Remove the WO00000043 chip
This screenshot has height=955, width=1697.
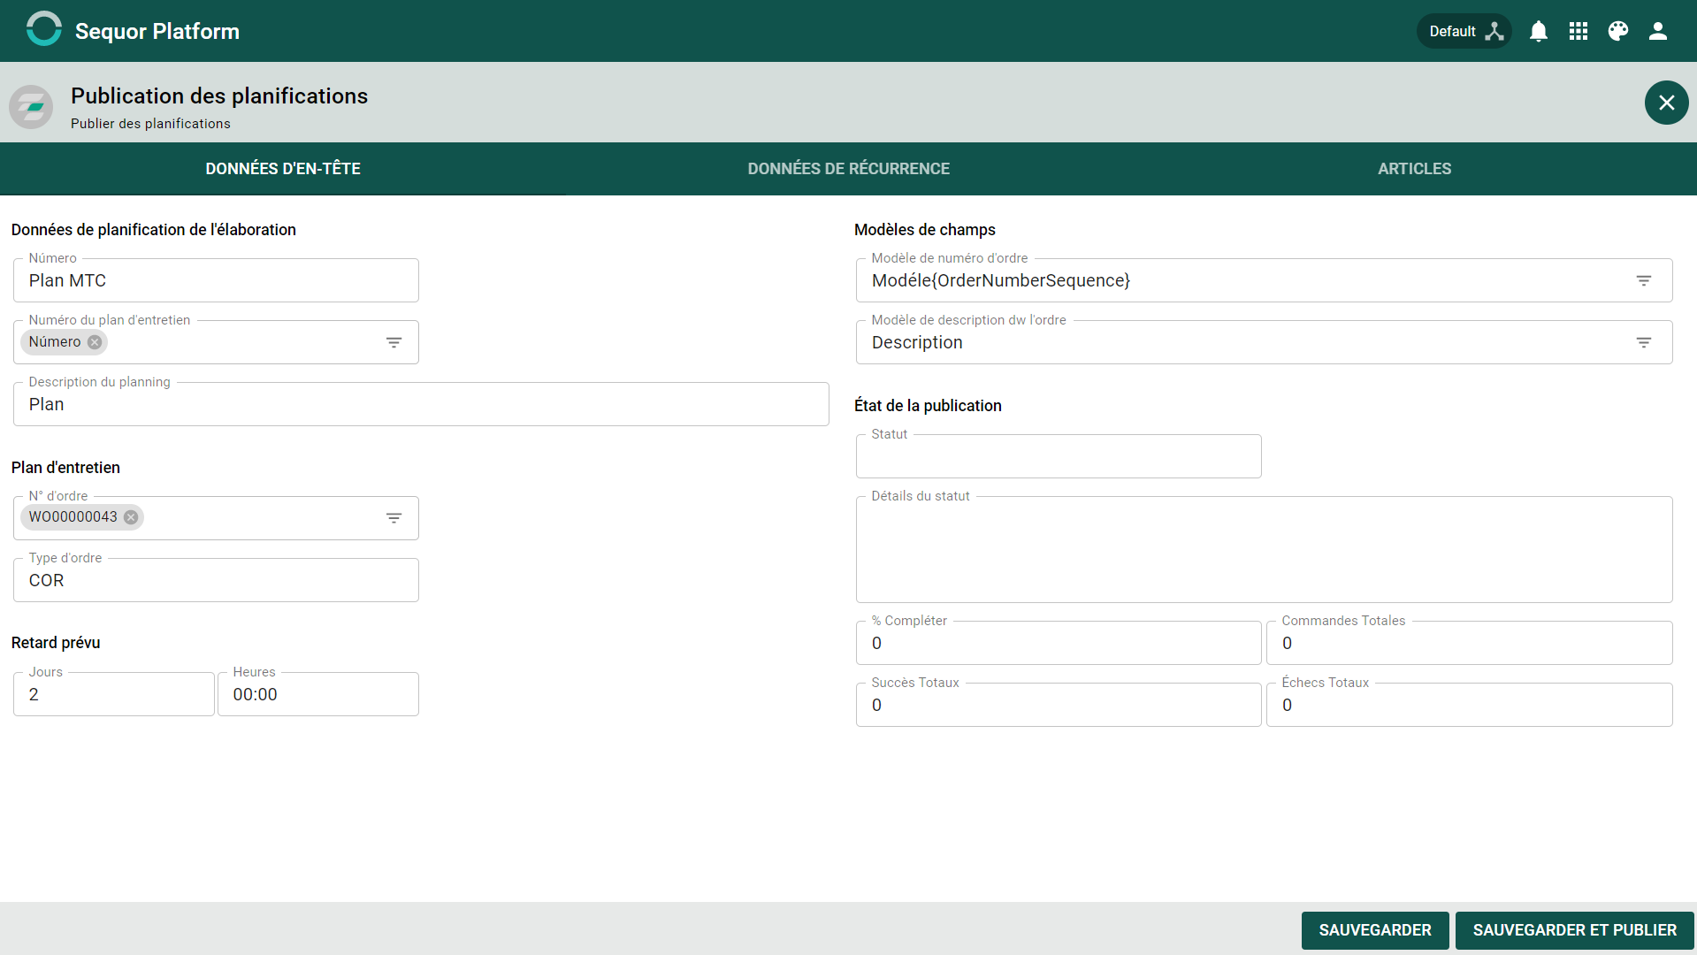point(131,517)
